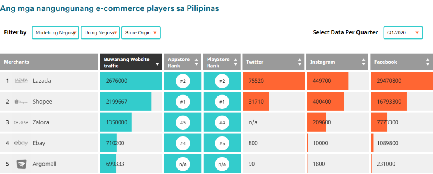433x174 pixels.
Task: Click Lazada's traffic value 2676000
Action: [x=117, y=81]
